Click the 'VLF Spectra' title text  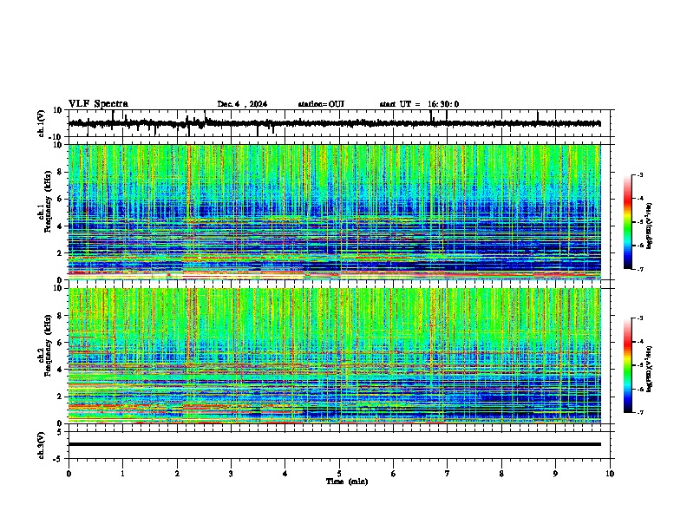(x=98, y=104)
